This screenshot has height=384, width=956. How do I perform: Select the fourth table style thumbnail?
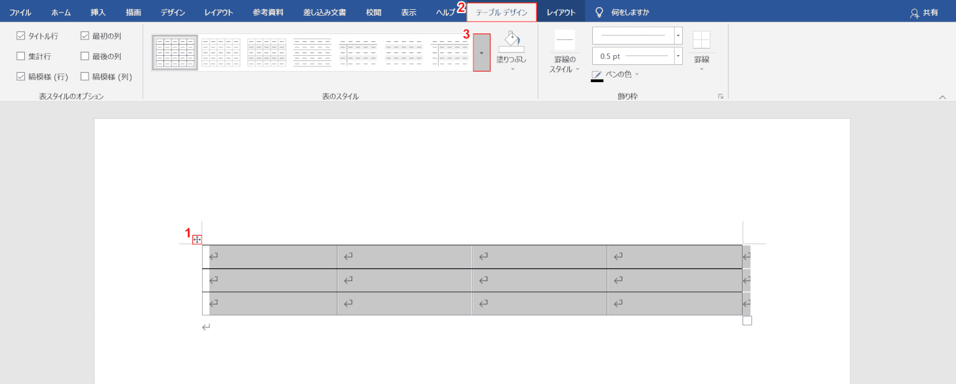point(313,53)
